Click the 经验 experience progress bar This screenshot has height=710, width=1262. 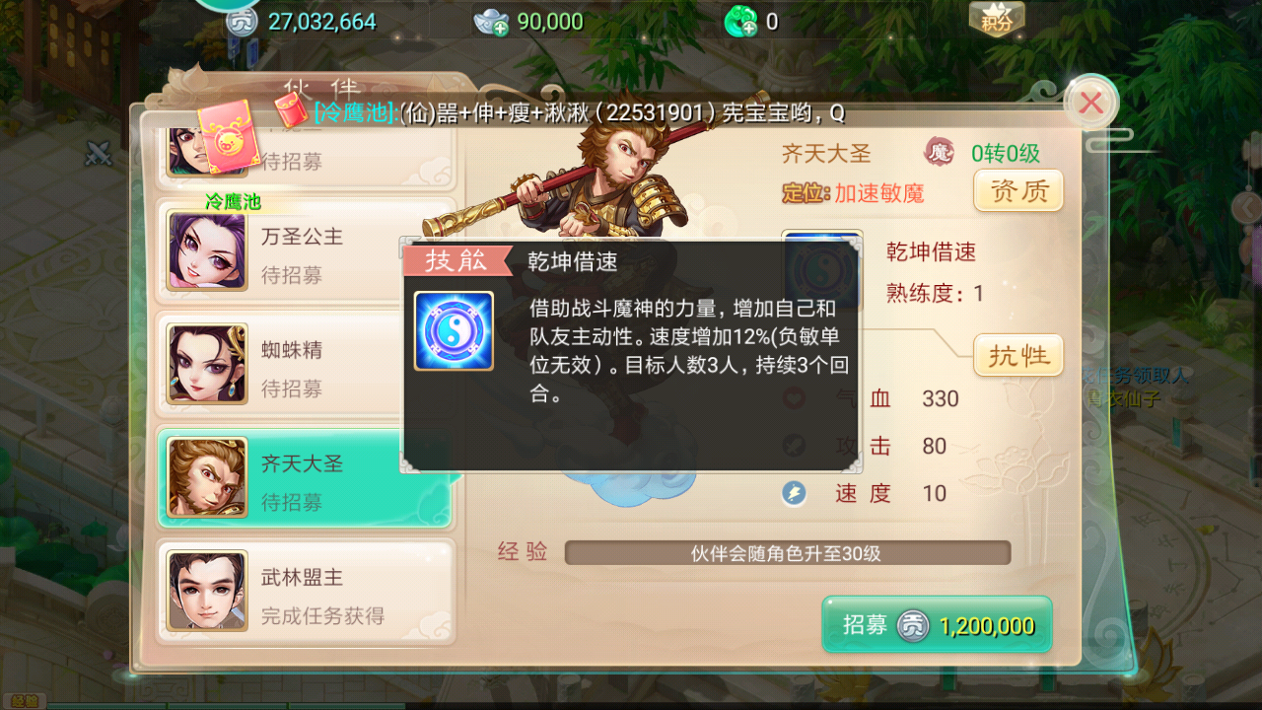[788, 553]
